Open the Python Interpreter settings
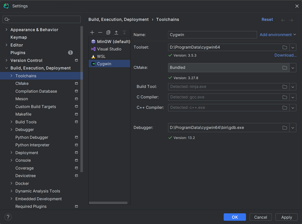Viewport: 302px width, 224px height. point(33,145)
